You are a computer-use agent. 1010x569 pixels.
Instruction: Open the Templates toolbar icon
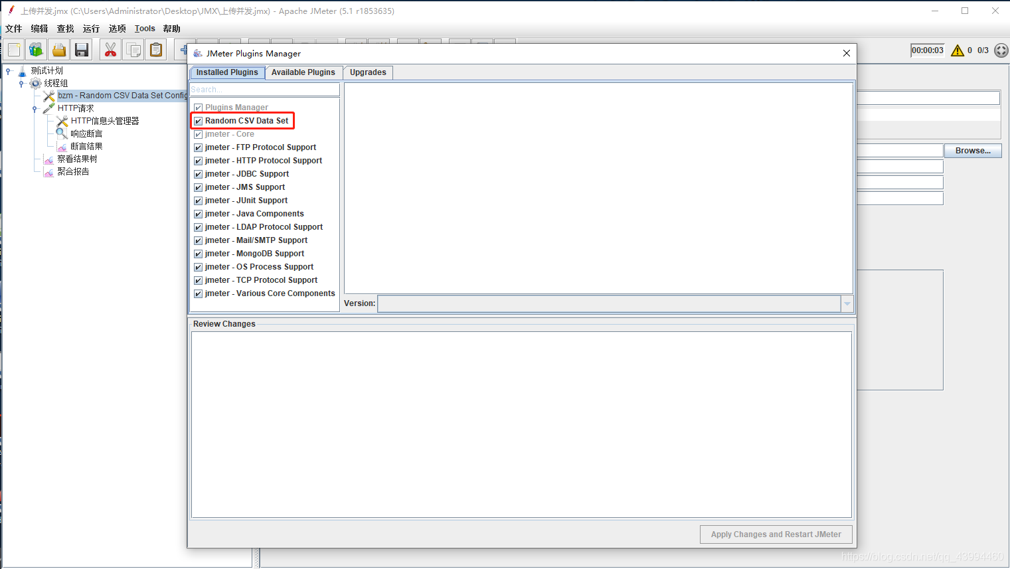pos(37,50)
